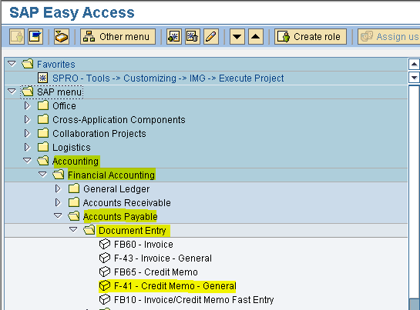Select the SAP menu label

point(59,92)
